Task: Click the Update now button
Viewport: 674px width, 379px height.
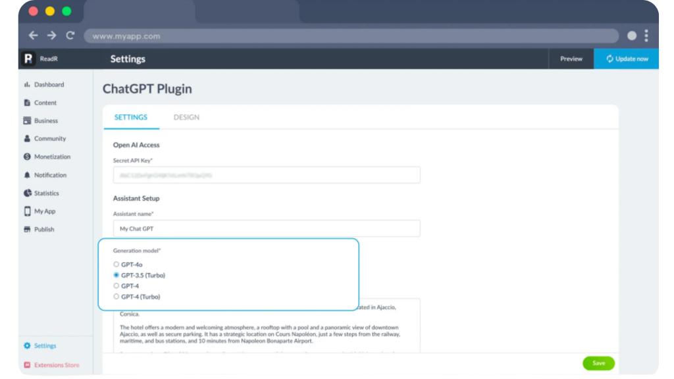Action: [x=627, y=59]
